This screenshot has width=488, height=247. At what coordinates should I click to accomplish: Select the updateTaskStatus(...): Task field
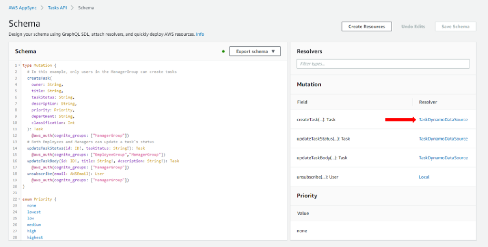pos(324,139)
